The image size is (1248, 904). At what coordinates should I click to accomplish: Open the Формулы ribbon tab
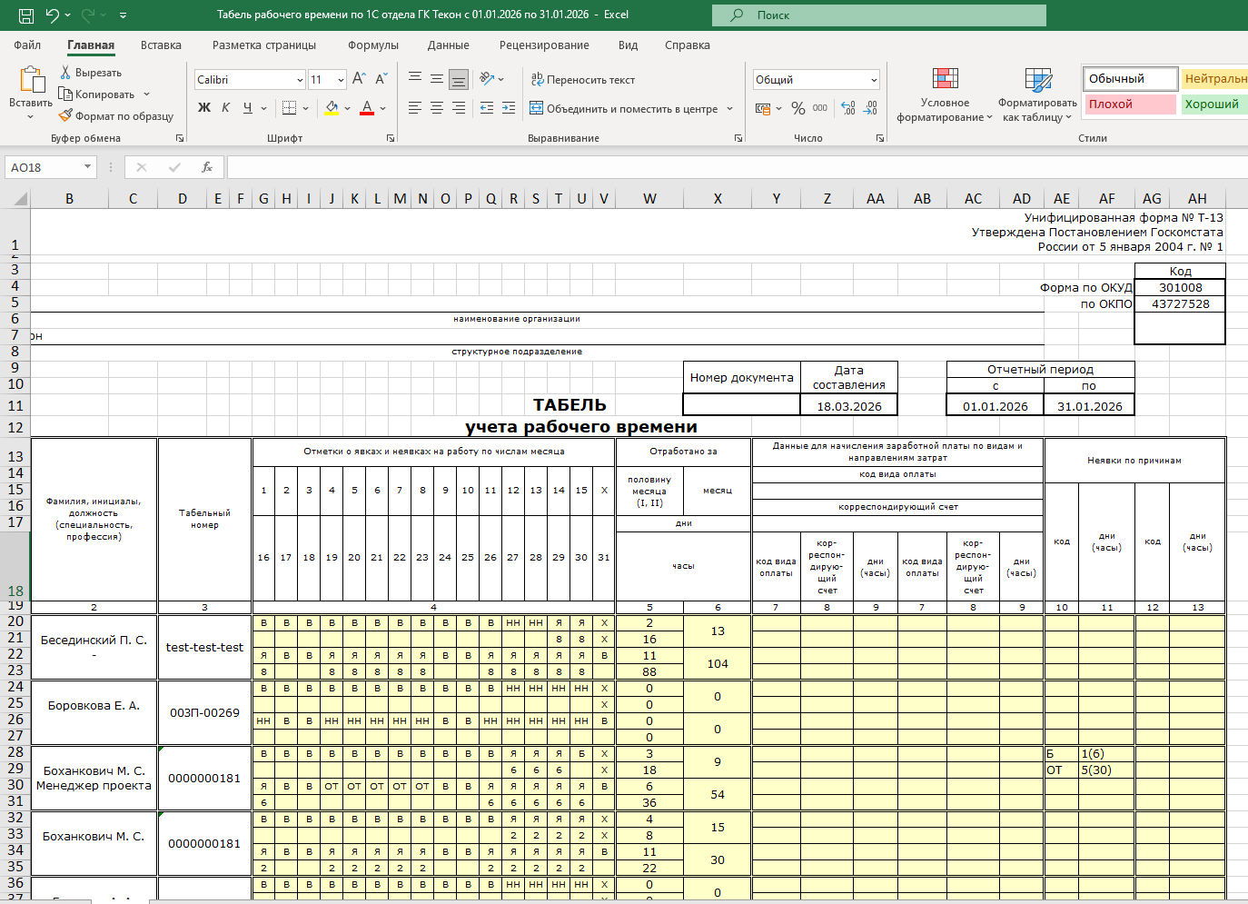point(372,45)
